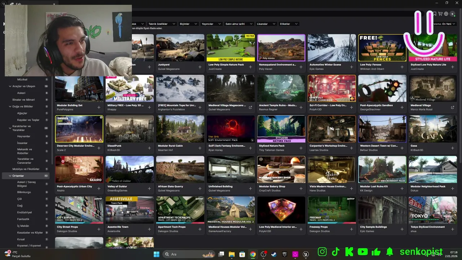Image resolution: width=462 pixels, height=260 pixels.
Task: Open Epic Games Launcher in taskbar
Action: point(285,254)
